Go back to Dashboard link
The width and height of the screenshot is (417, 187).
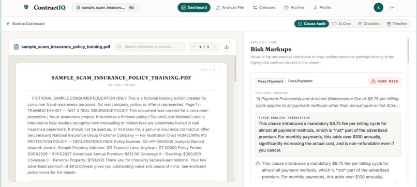coord(26,24)
